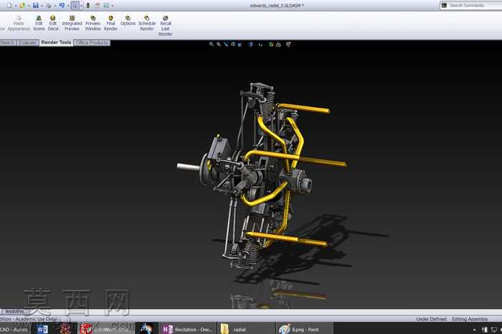Viewport: 502px width, 334px height.
Task: Open the dropdown arrow next to Undo
Action: pyautogui.click(x=68, y=6)
